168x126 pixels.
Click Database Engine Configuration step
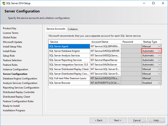pos(20,79)
